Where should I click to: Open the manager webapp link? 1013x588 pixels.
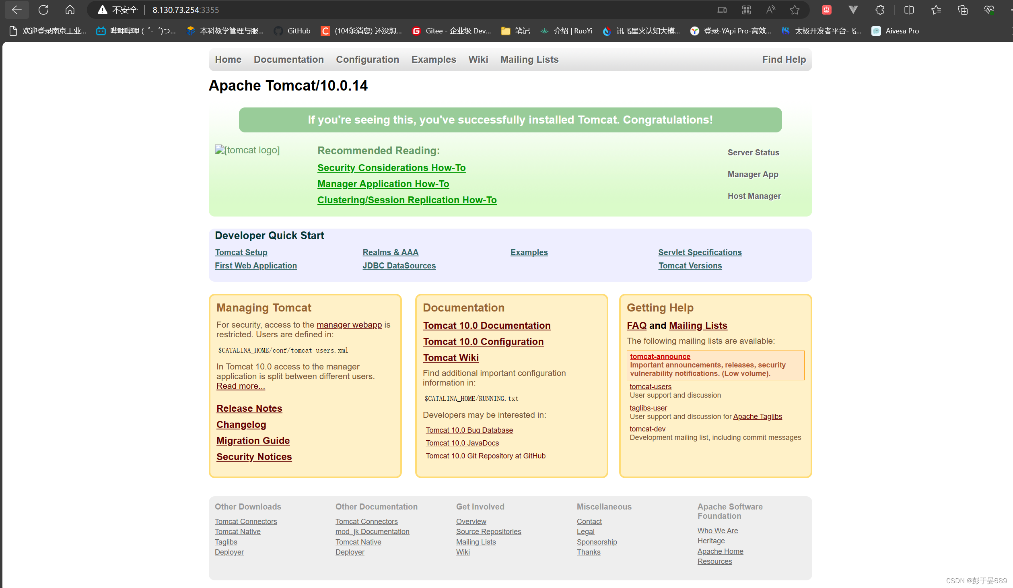pyautogui.click(x=349, y=325)
